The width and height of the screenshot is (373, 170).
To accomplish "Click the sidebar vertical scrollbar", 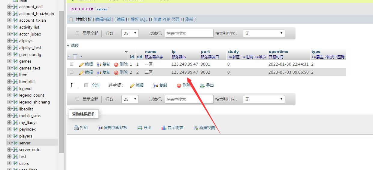I will (x=62, y=81).
